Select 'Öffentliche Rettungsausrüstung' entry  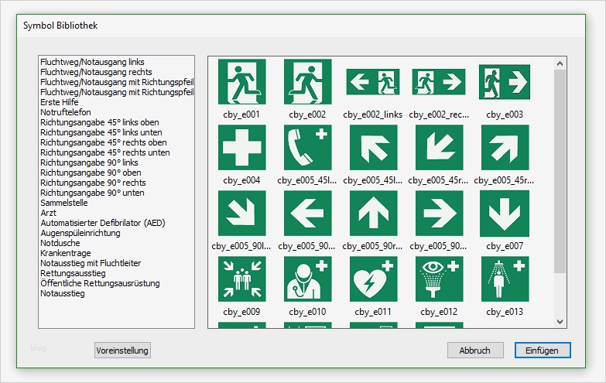point(100,283)
